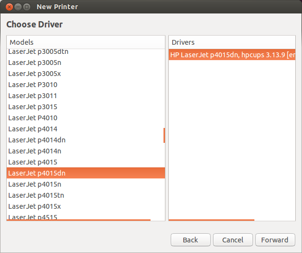Viewport: 302px width, 253px height.
Task: Select the LaserJet p4014dn model
Action: click(86, 140)
